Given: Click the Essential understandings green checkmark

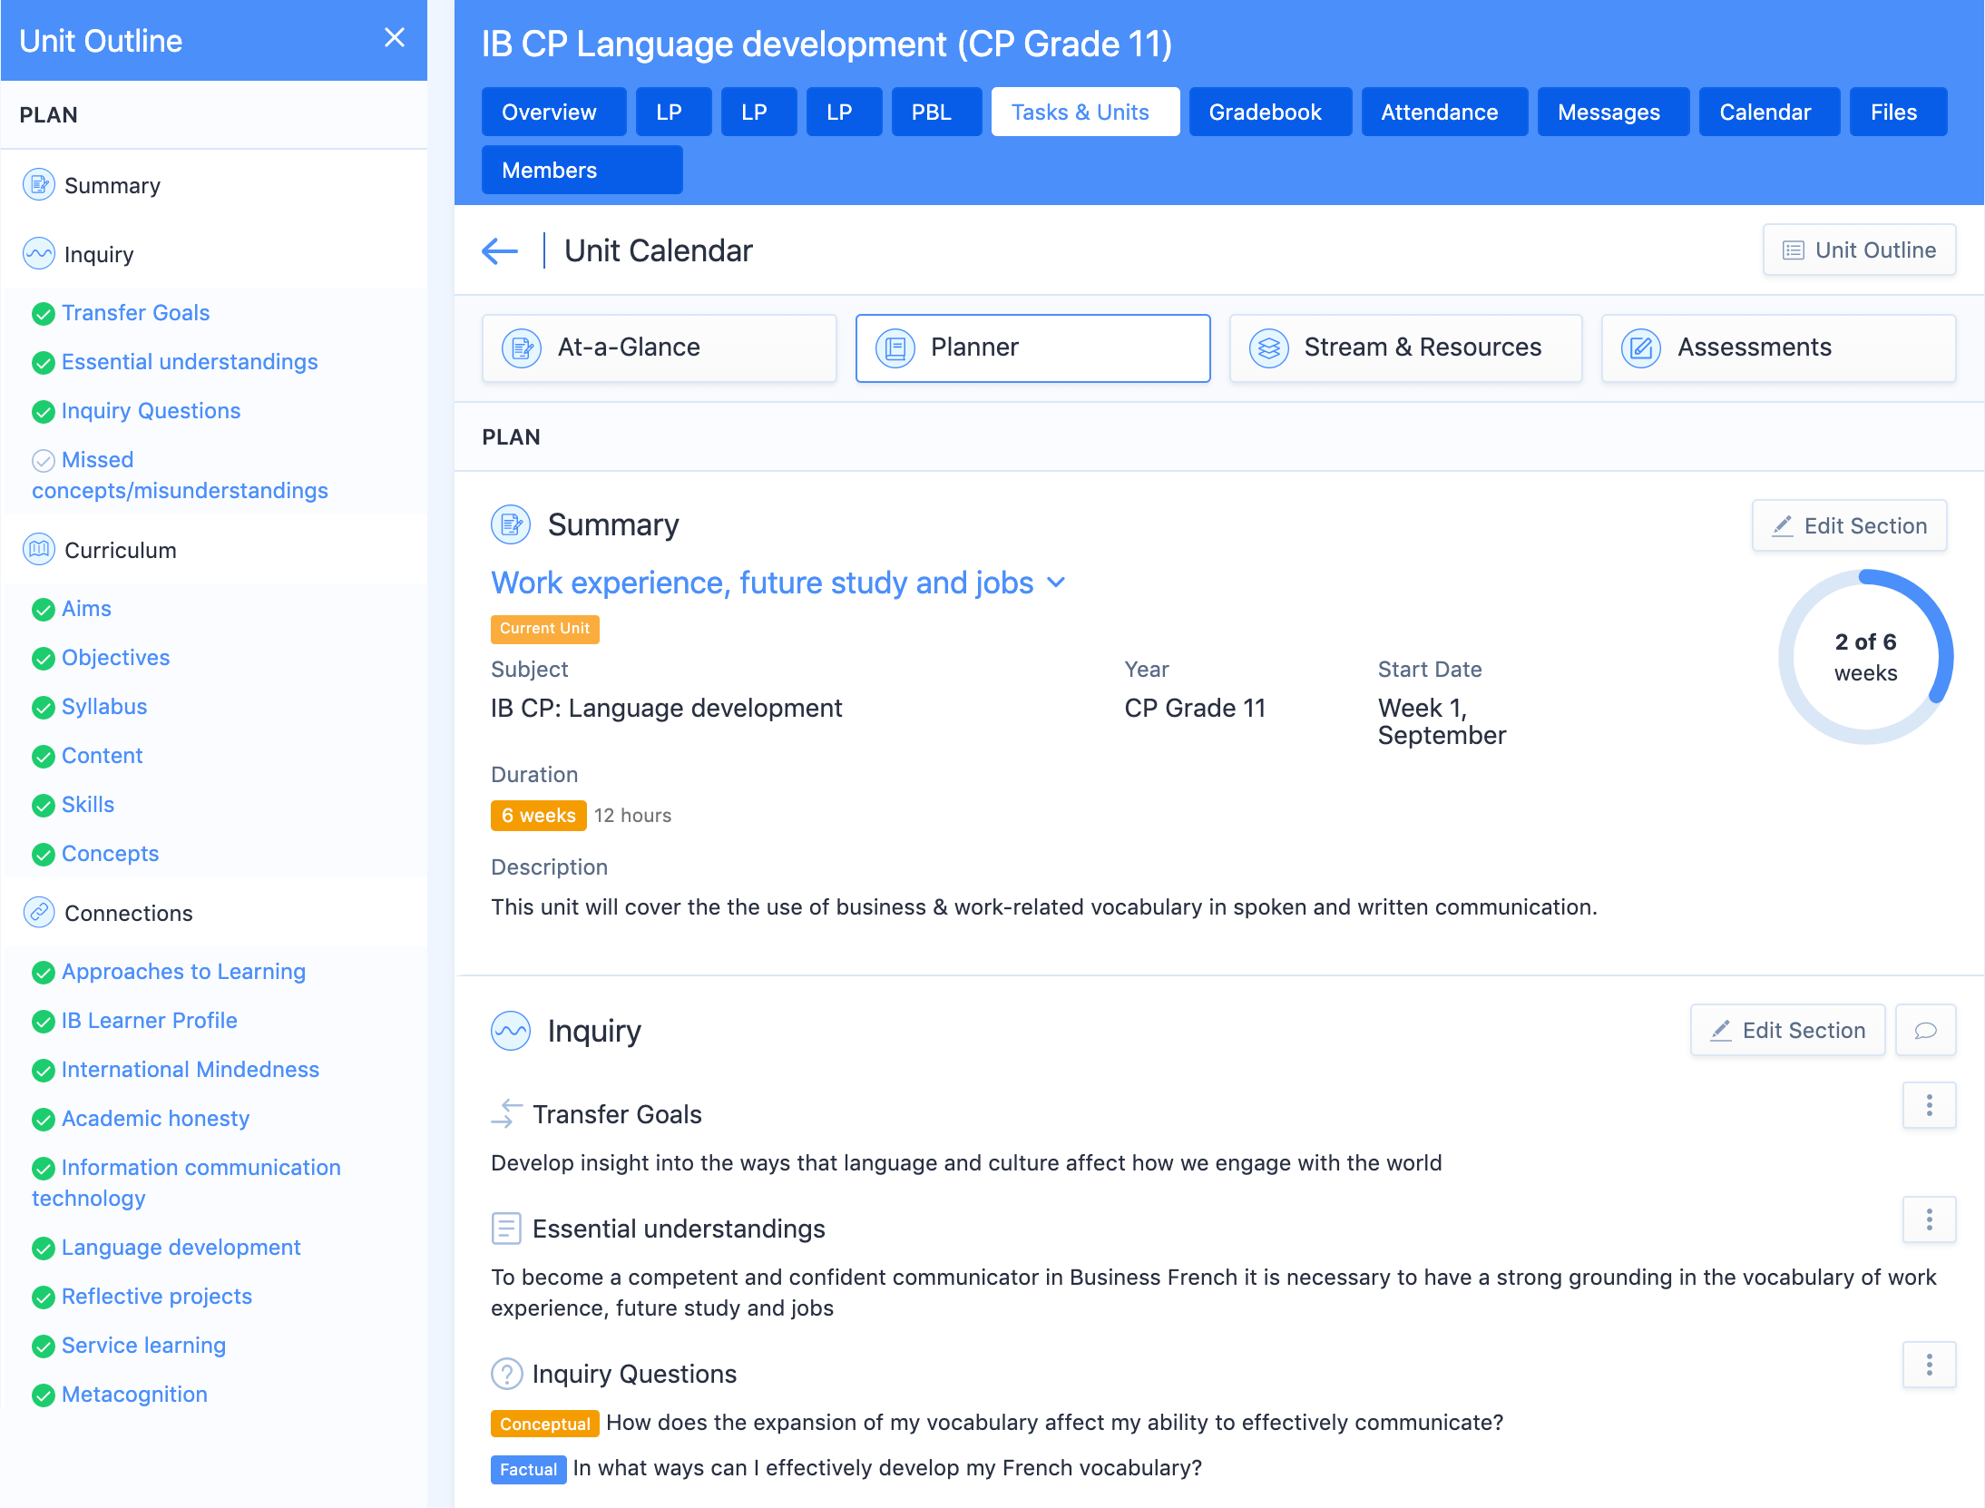Looking at the screenshot, I should [43, 363].
